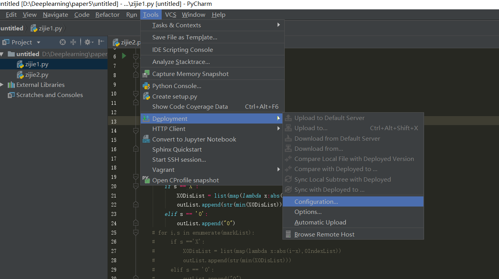Image resolution: width=499 pixels, height=279 pixels.
Task: Select Download from... in Deployment submenu
Action: 353,148
